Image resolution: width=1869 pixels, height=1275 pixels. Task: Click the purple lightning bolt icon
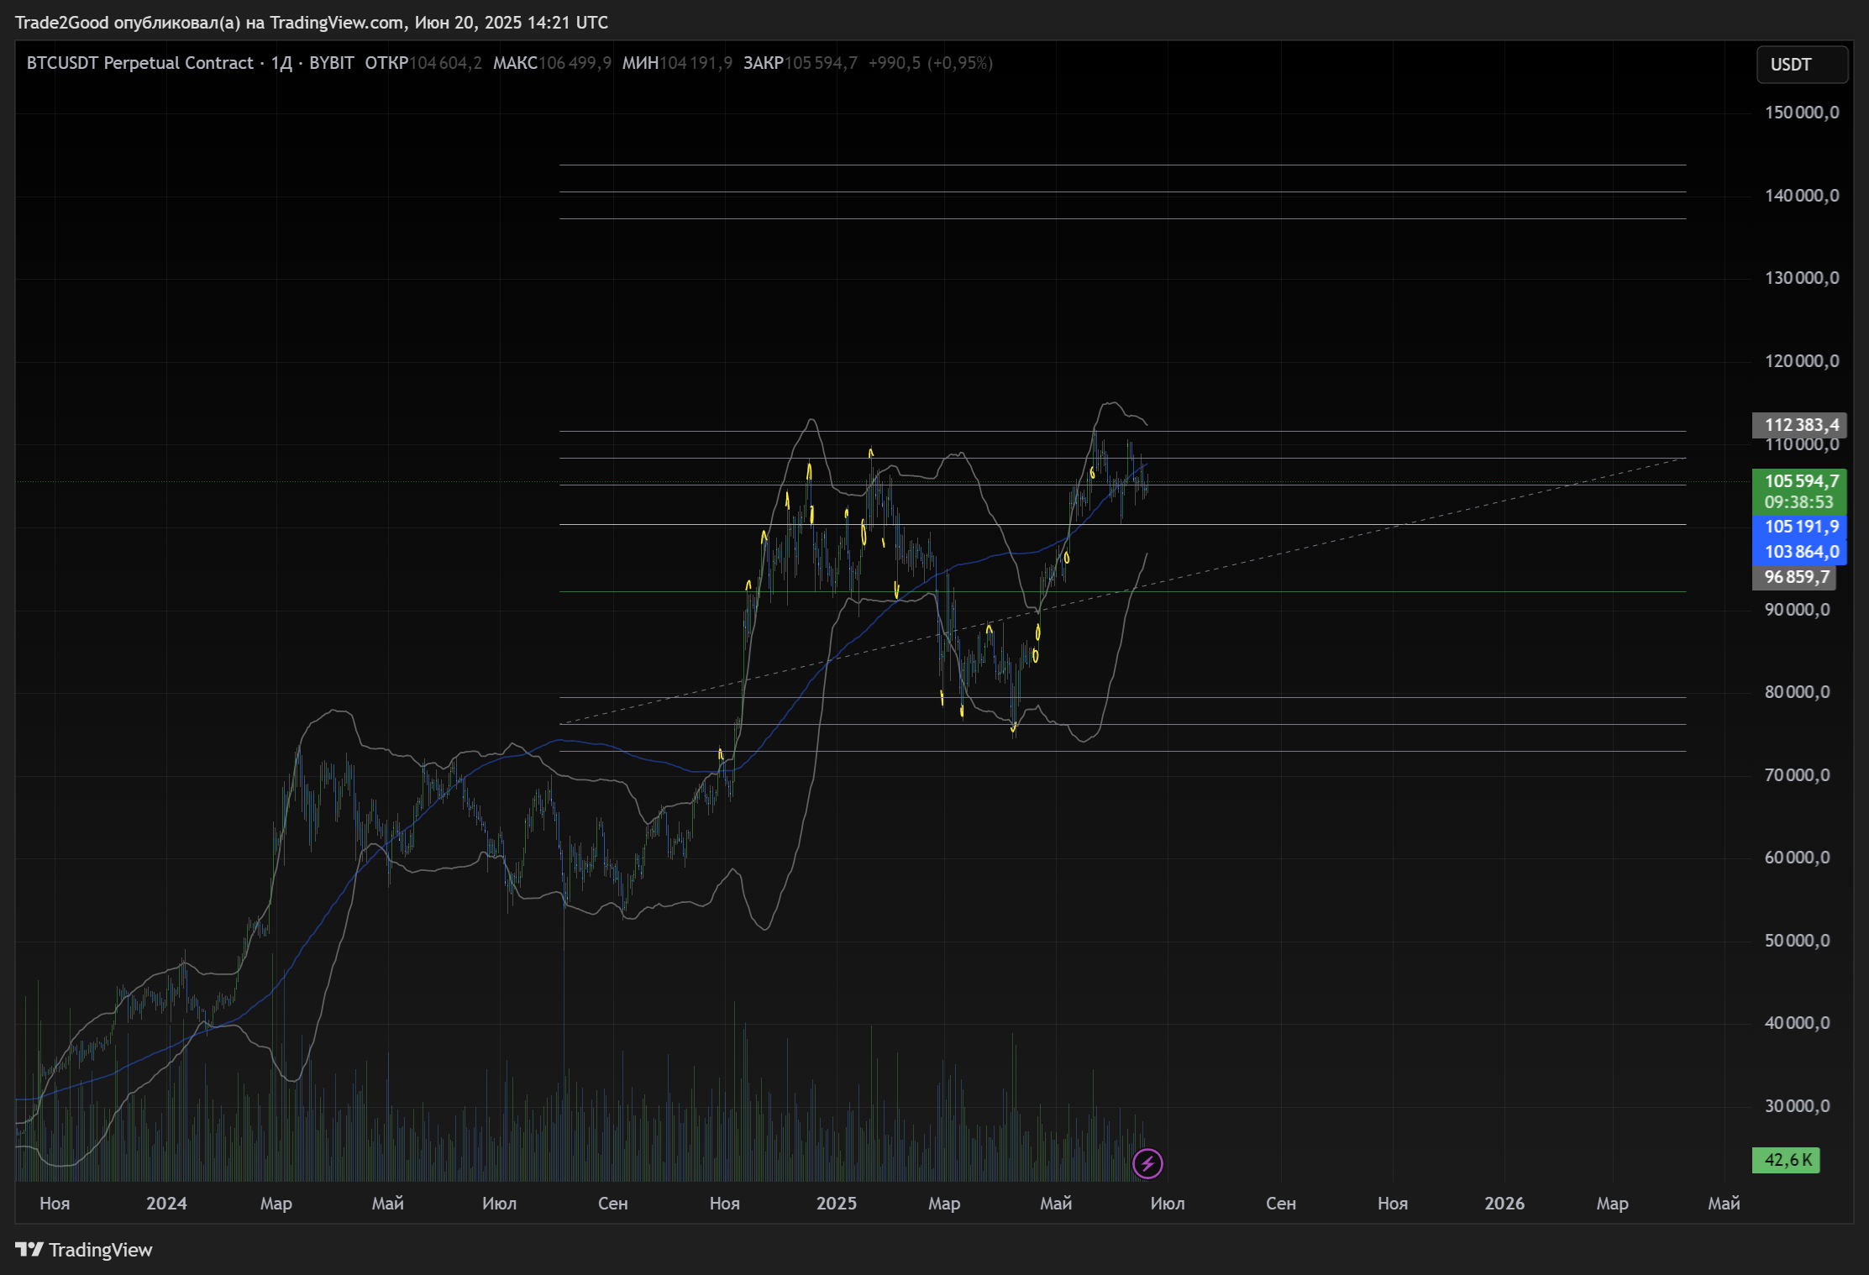click(1147, 1163)
